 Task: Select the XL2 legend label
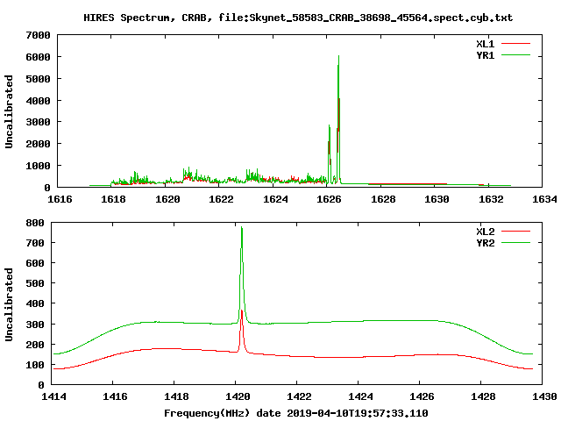pos(485,232)
